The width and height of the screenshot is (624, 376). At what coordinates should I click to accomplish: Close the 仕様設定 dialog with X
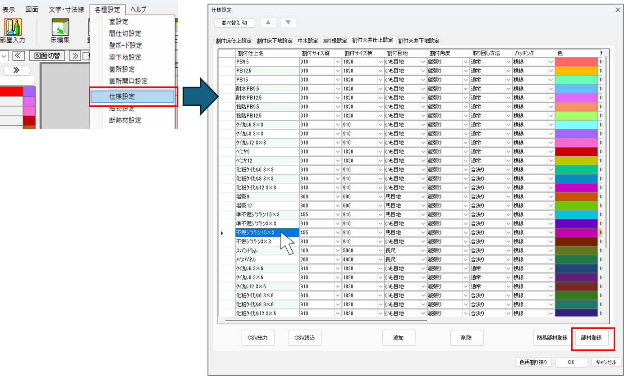coord(617,9)
